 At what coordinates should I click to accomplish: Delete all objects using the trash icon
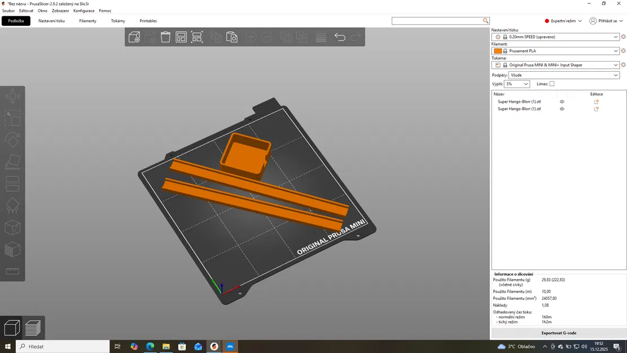point(165,37)
